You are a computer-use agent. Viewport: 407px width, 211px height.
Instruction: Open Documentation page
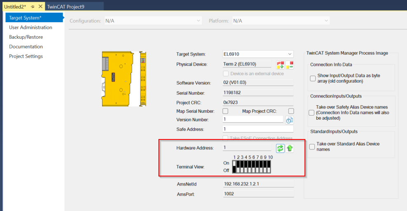[x=26, y=46]
